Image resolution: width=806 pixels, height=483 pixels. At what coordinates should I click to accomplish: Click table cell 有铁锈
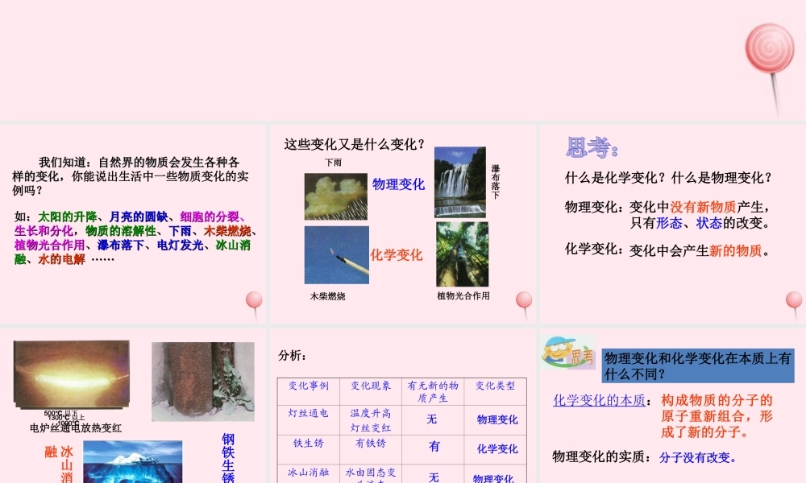click(371, 443)
